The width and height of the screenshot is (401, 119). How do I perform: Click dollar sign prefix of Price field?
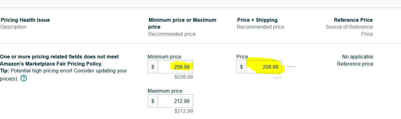pyautogui.click(x=241, y=67)
